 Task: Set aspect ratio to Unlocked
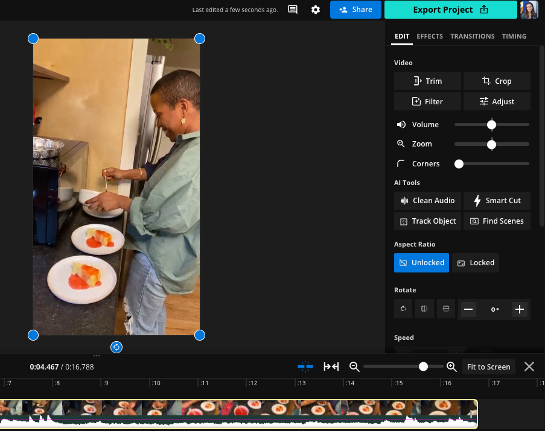click(x=421, y=263)
